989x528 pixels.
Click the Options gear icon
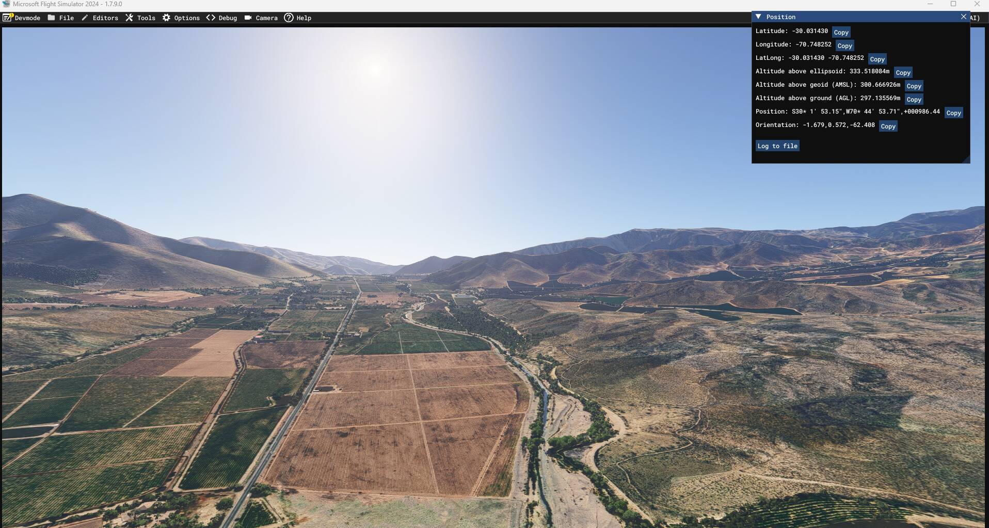166,18
